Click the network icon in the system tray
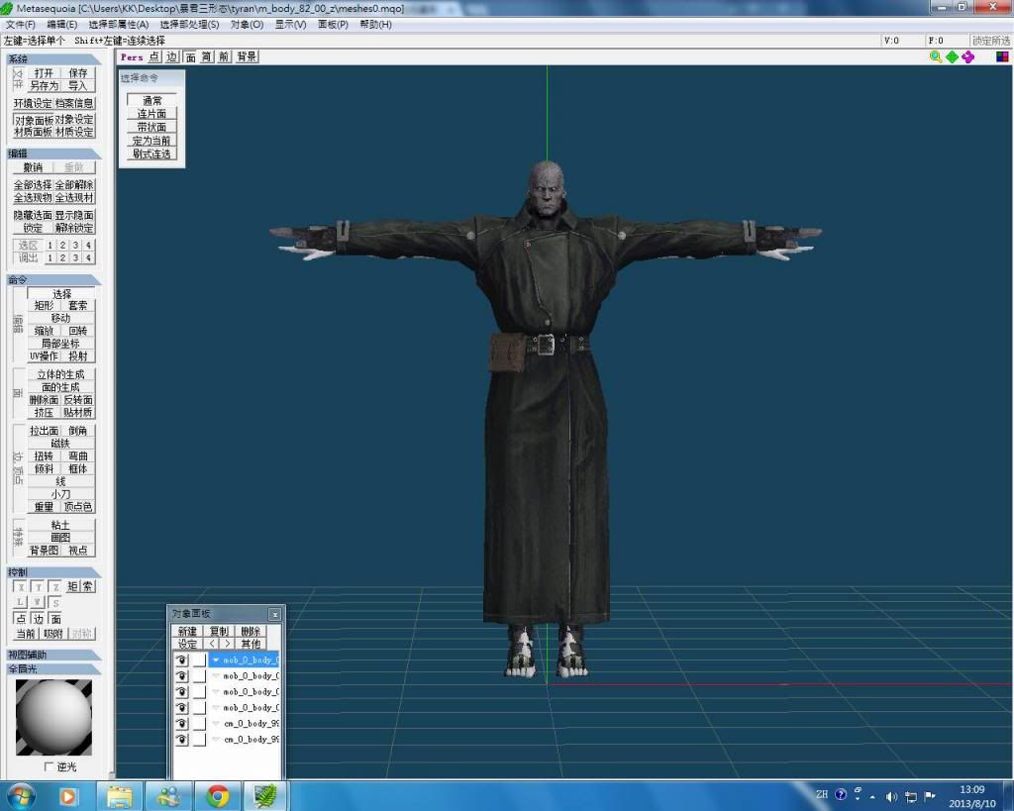1014x811 pixels. 911,797
